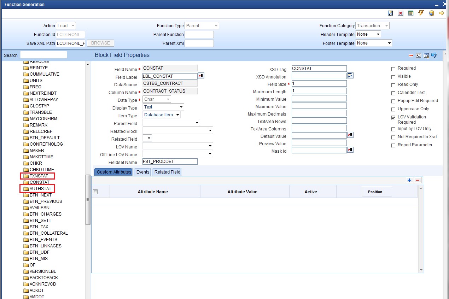Click the 'AI' rename icon in properties header
This screenshot has height=299, width=449.
tap(419, 55)
